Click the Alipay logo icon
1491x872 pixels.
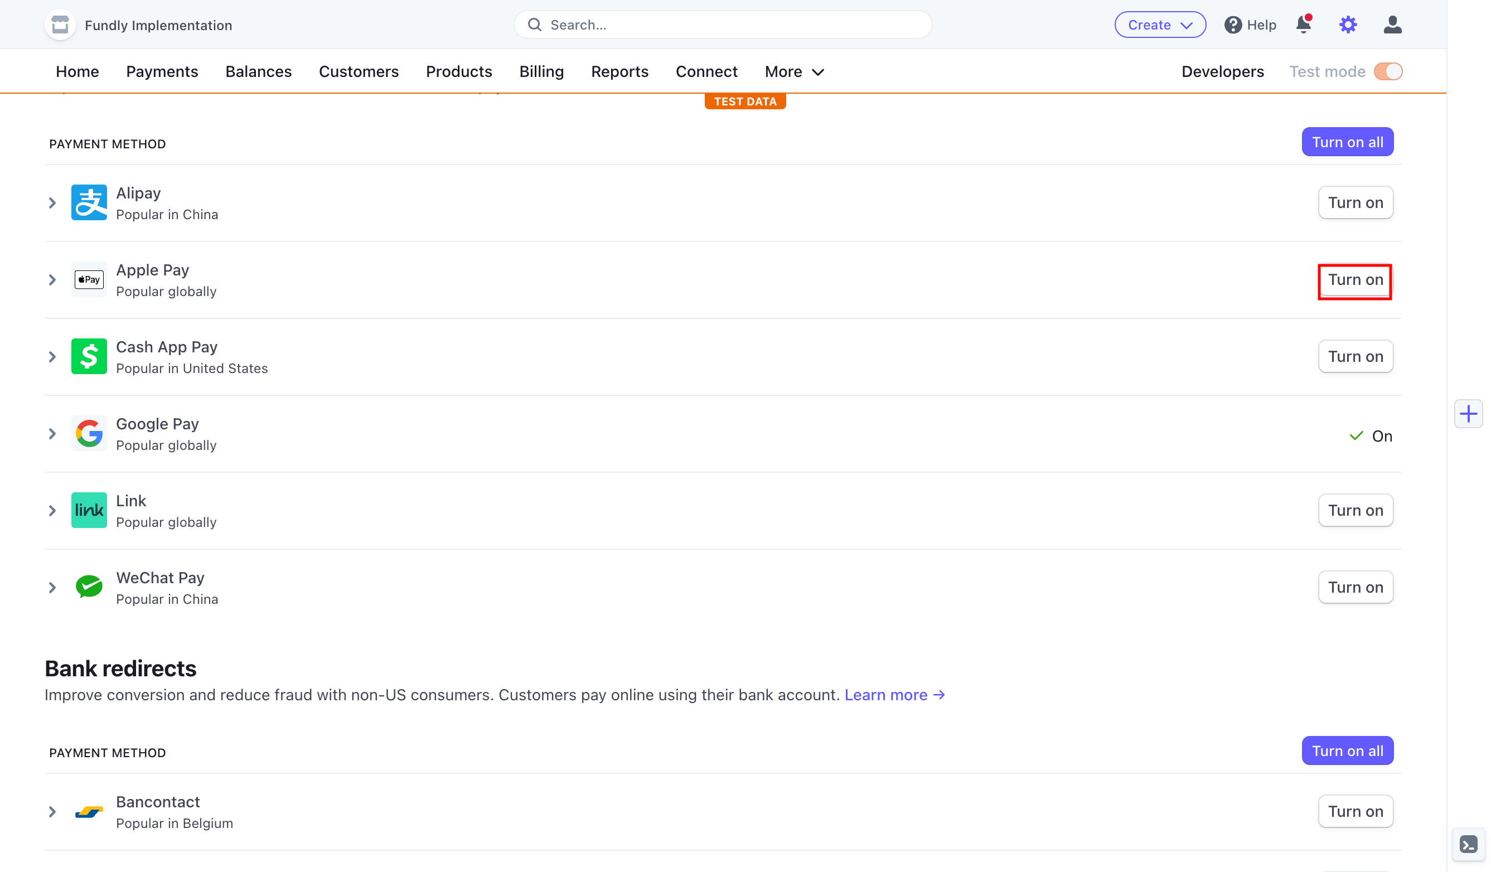coord(89,202)
